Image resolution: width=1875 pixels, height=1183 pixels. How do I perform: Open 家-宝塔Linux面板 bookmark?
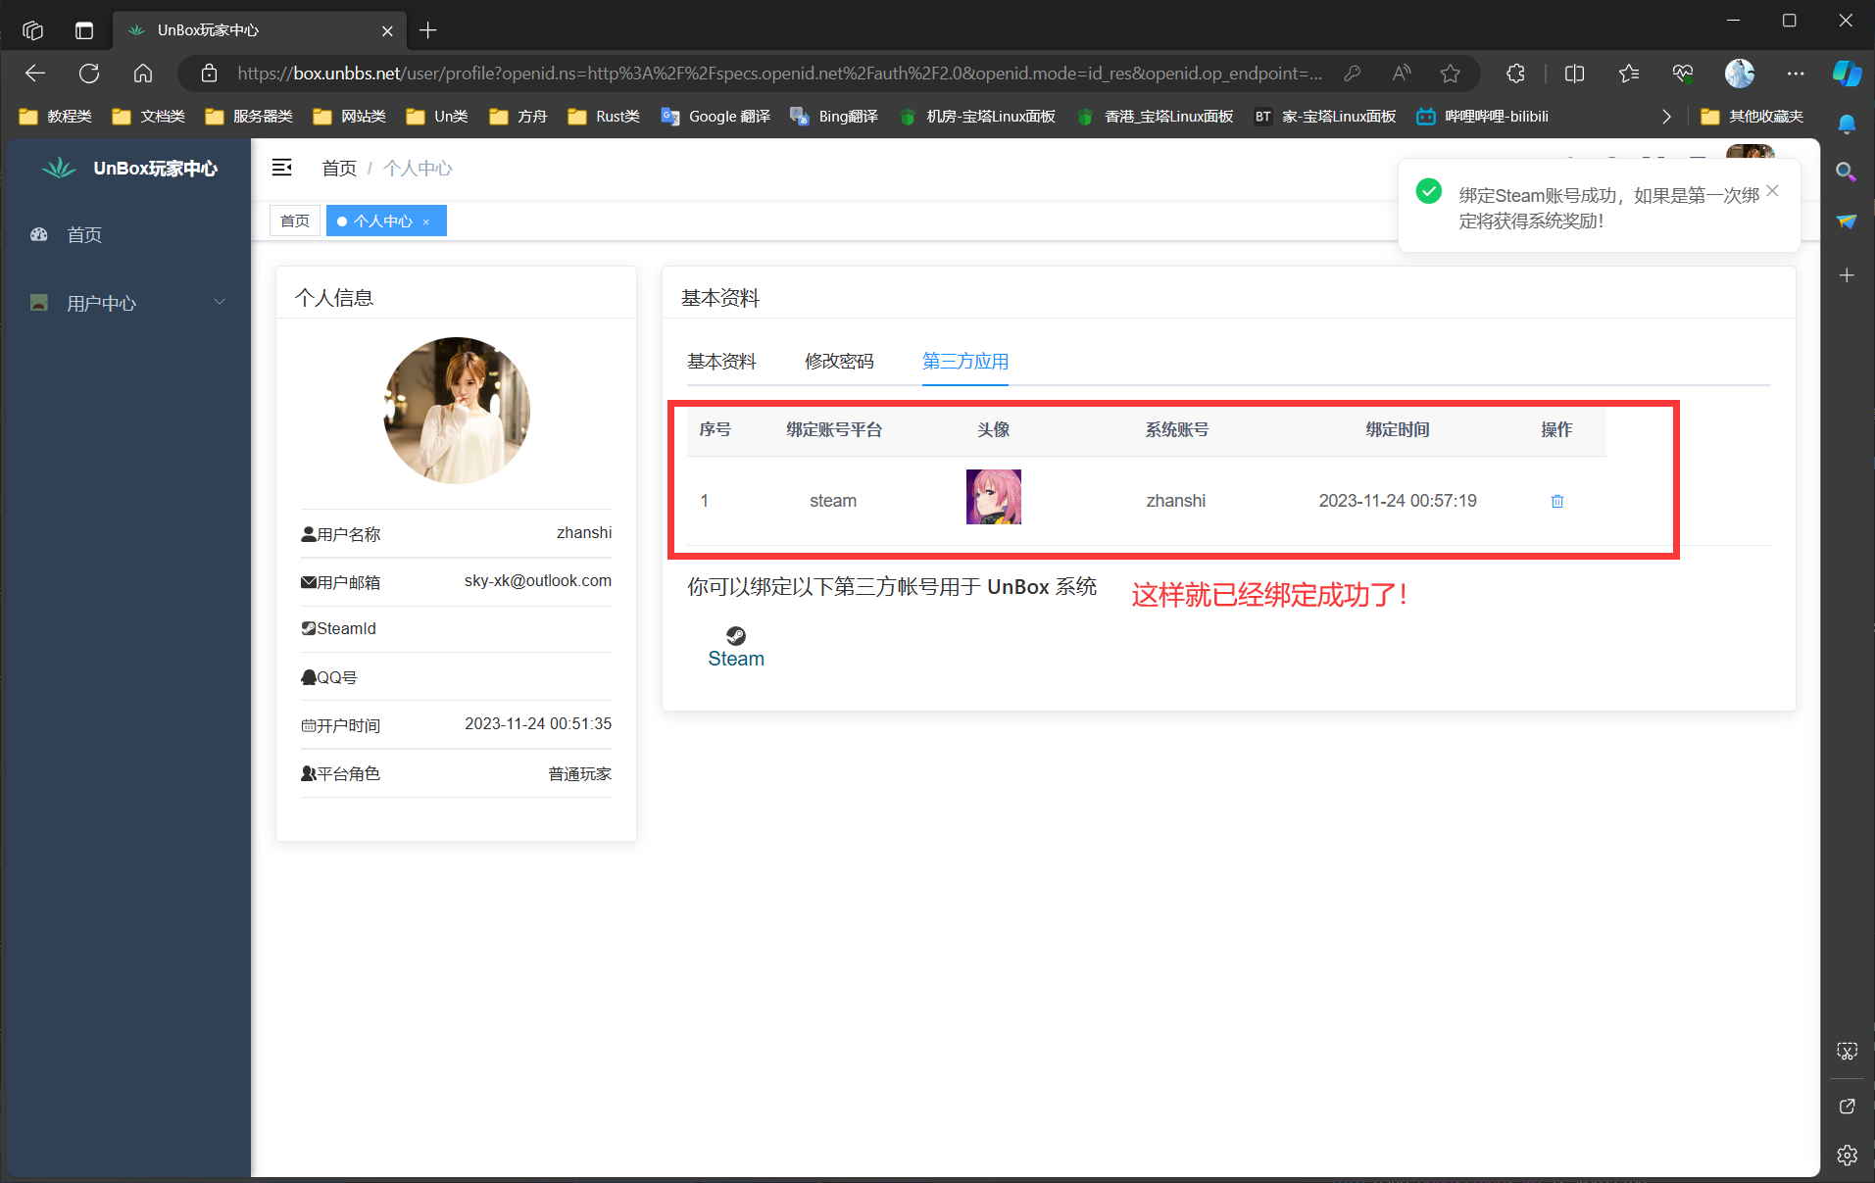tap(1325, 117)
